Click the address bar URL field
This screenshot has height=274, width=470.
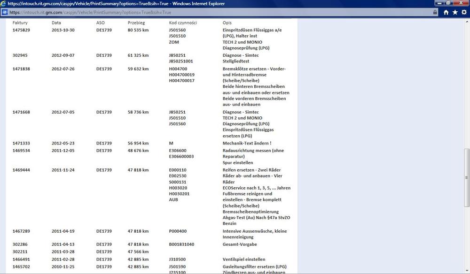point(220,12)
